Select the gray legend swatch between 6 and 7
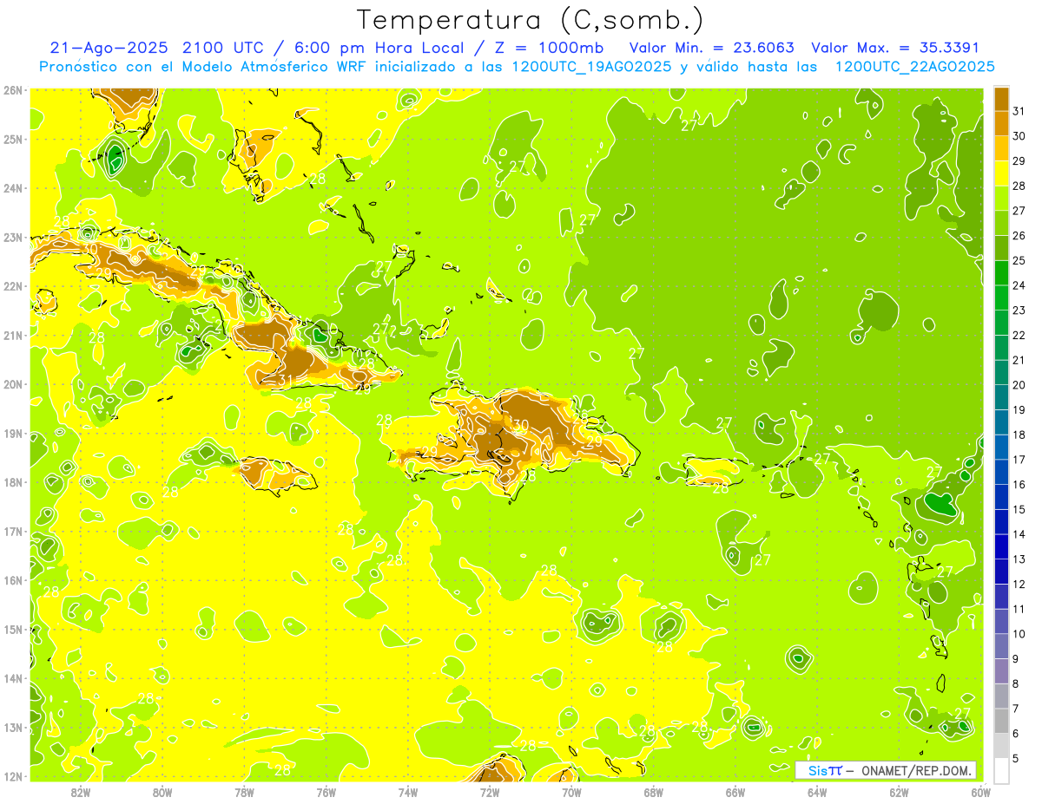The height and width of the screenshot is (804, 1042). coord(1001,722)
